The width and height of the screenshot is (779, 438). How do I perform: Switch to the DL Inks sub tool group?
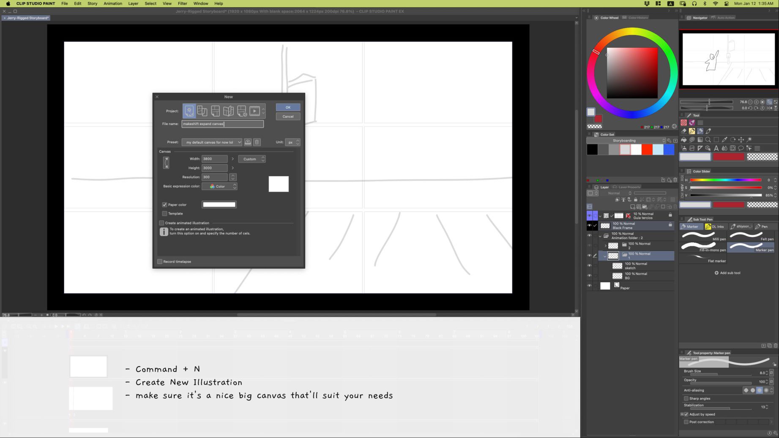pyautogui.click(x=714, y=227)
